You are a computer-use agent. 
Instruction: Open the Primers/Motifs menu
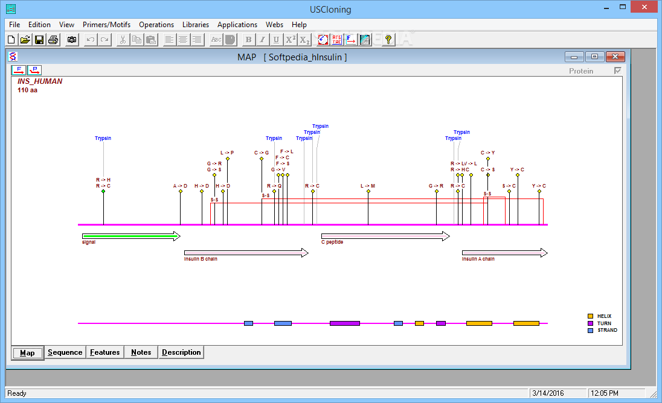click(106, 25)
